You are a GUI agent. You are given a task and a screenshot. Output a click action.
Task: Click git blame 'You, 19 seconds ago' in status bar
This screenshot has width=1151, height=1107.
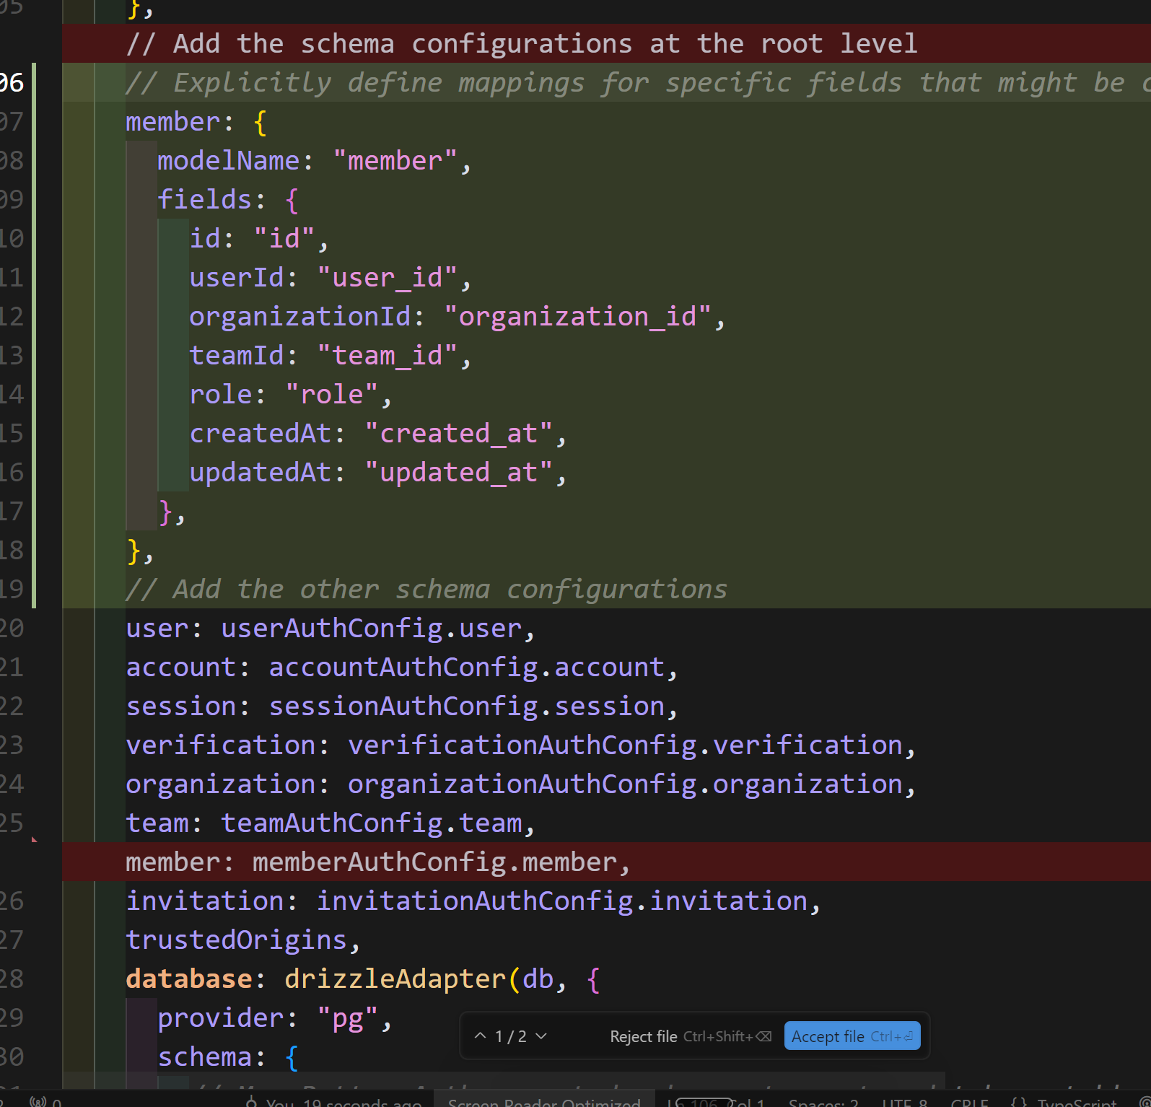tap(334, 1101)
